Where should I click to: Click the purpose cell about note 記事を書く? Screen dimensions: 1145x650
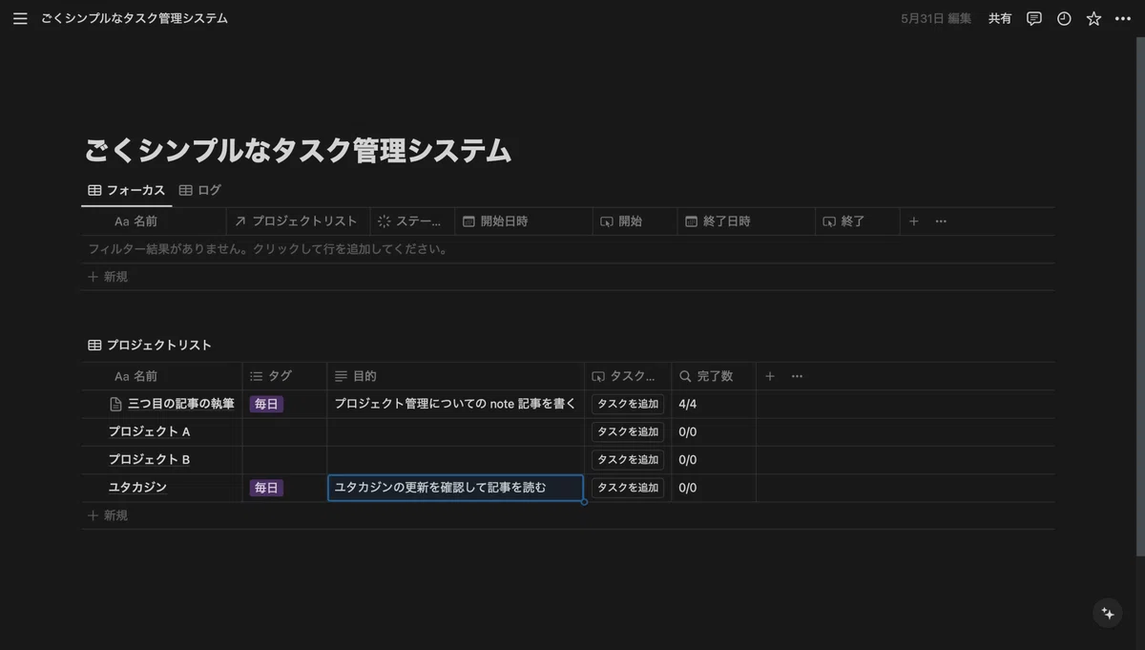(456, 404)
